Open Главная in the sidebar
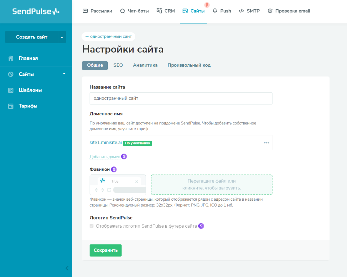Viewport: 347px width, 277px height. [28, 58]
